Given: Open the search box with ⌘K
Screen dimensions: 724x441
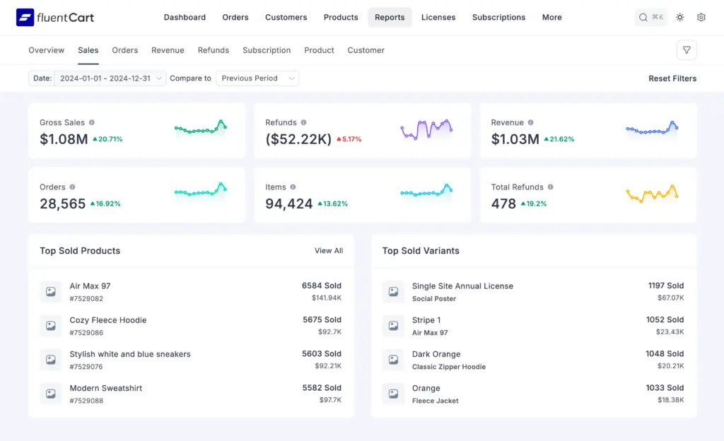Looking at the screenshot, I should point(650,18).
